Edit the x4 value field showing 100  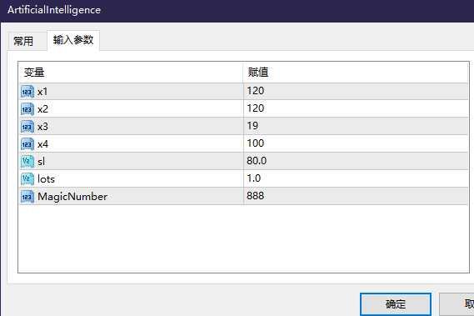coord(356,143)
